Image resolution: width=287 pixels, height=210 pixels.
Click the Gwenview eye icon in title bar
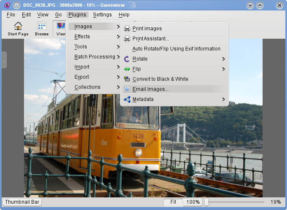(7, 5)
